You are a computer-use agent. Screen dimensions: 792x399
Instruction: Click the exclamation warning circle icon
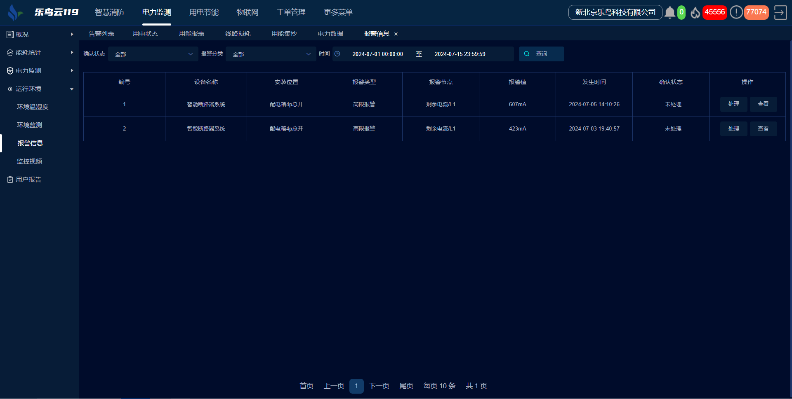[x=736, y=12]
